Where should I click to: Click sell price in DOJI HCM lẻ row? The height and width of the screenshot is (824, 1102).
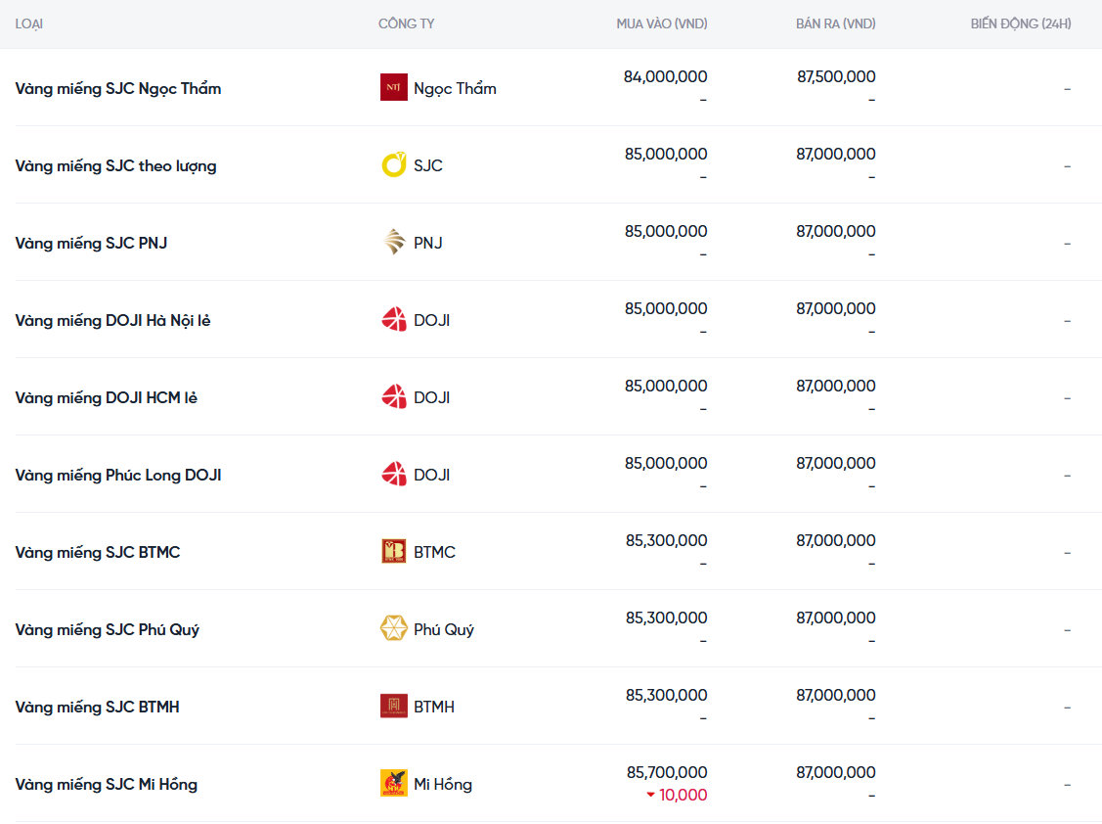836,387
